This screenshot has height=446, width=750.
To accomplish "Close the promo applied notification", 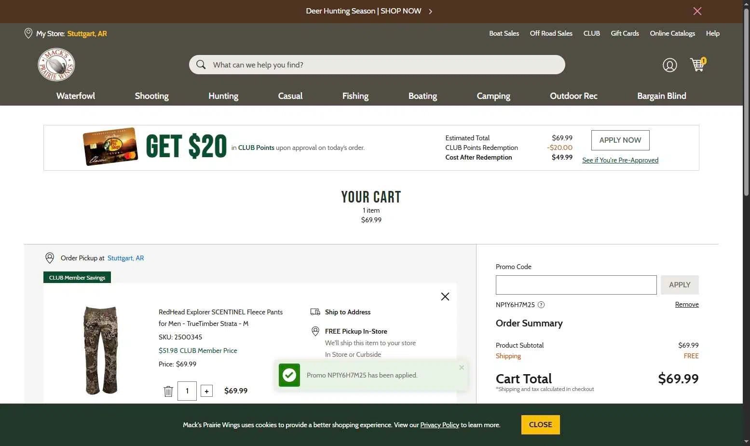I will point(462,367).
